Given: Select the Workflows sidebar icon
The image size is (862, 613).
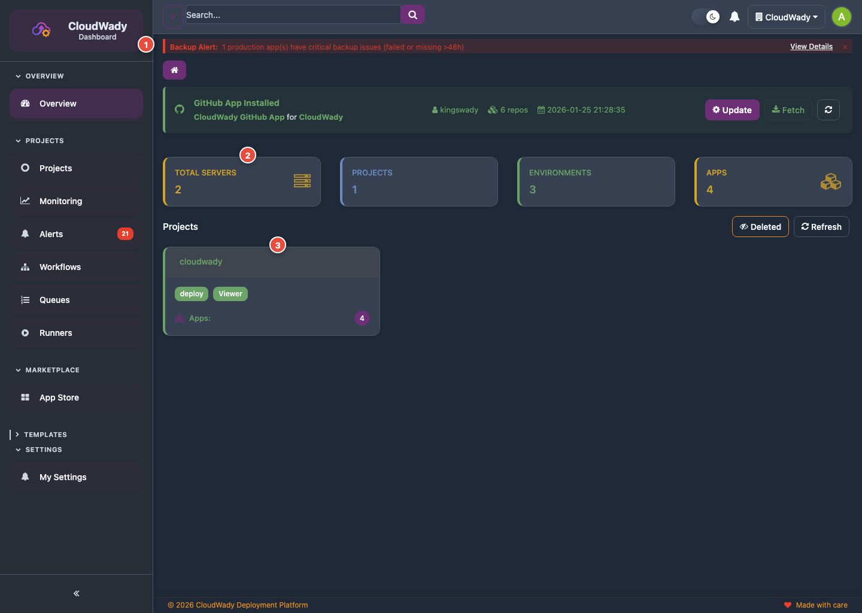Looking at the screenshot, I should tap(25, 266).
